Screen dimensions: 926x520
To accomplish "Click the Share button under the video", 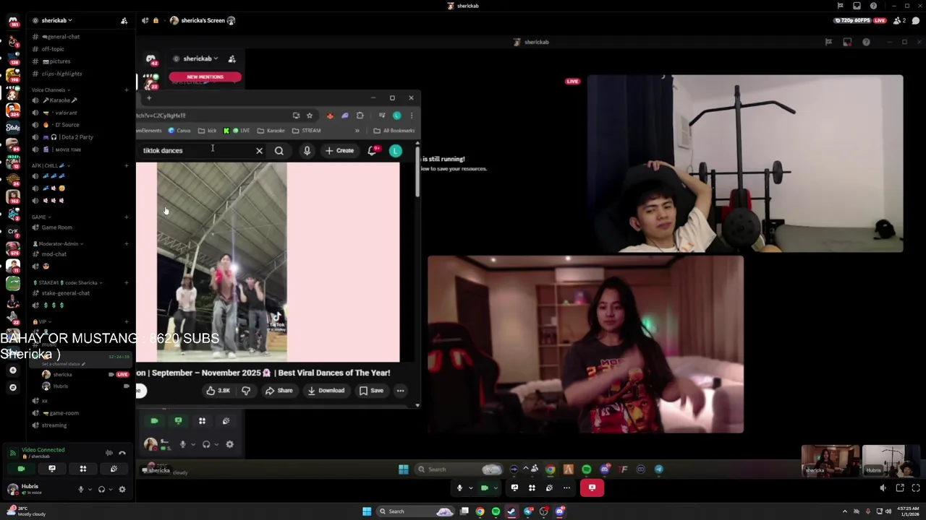I will pyautogui.click(x=279, y=391).
